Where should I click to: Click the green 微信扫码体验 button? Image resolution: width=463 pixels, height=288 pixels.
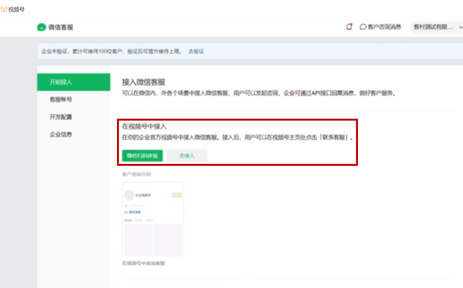(x=142, y=155)
